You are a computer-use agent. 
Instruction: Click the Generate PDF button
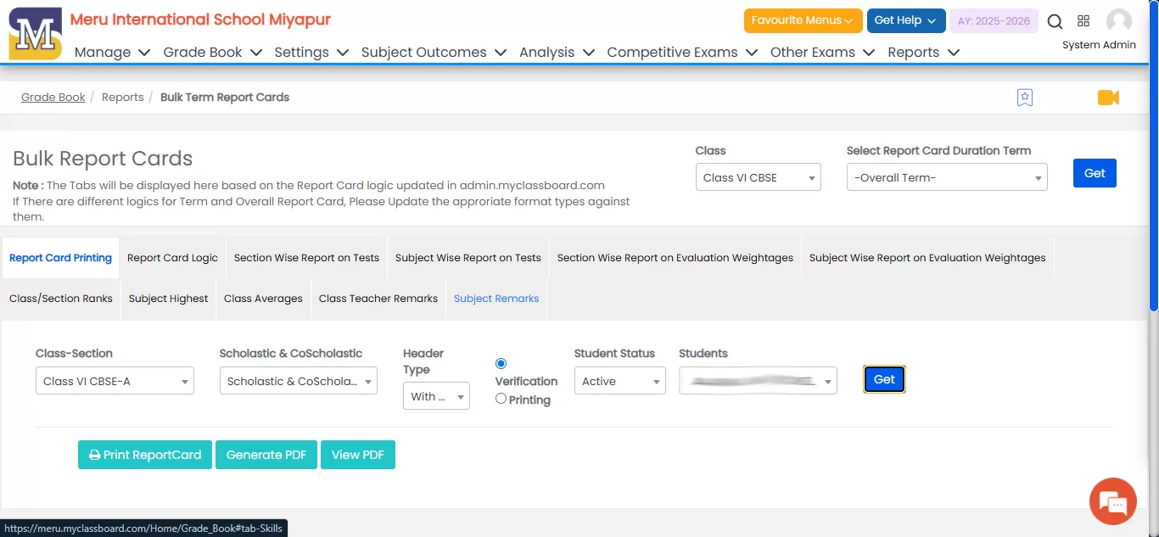coord(266,455)
